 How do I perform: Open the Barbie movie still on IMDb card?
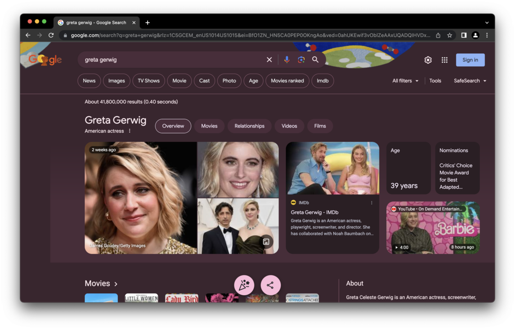point(332,168)
